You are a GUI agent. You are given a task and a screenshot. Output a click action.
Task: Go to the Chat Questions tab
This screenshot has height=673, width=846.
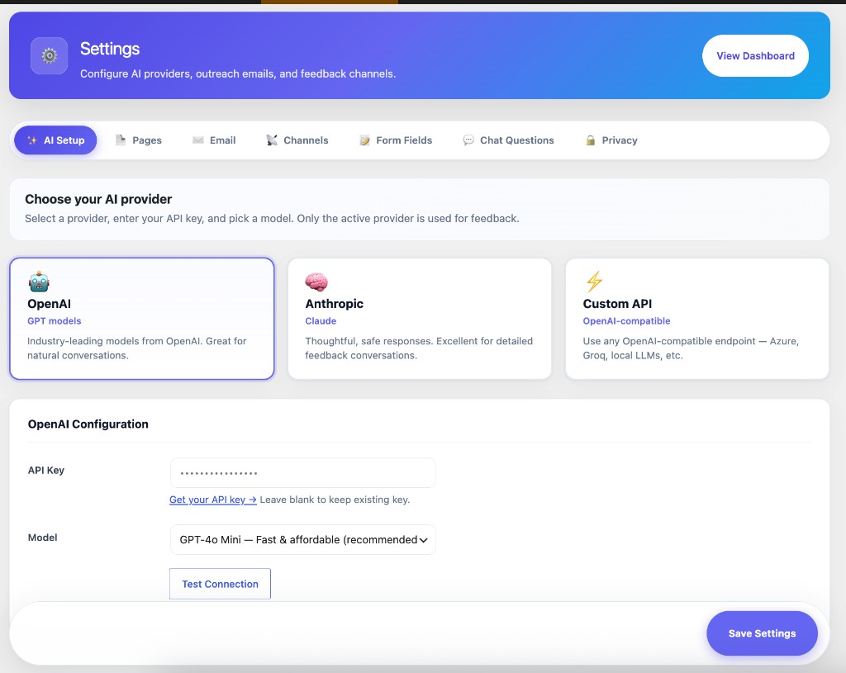tap(509, 140)
